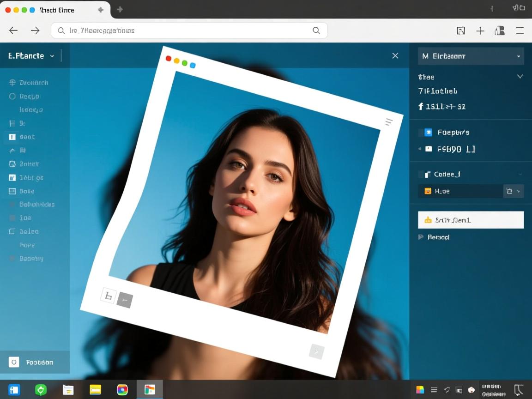Image resolution: width=532 pixels, height=399 pixels.
Task: Click the browser back arrow
Action: pos(13,30)
